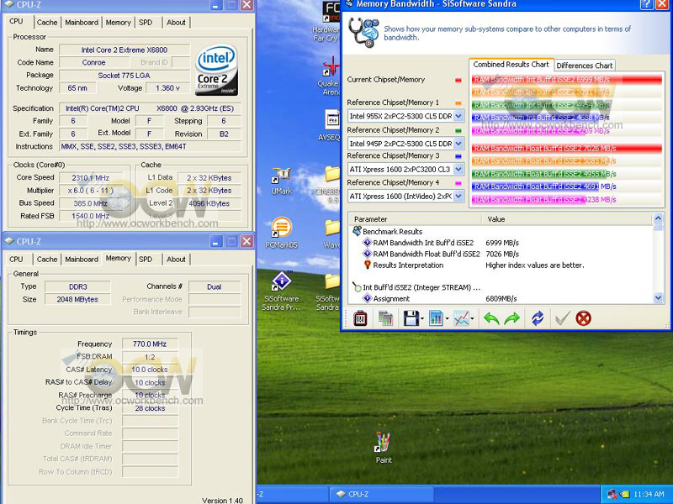Expand the arrow beside the bar chart icon
This screenshot has width=673, height=504.
[447, 318]
